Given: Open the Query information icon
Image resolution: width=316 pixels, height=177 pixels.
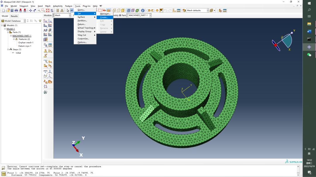Looking at the screenshot, I should (143, 10).
